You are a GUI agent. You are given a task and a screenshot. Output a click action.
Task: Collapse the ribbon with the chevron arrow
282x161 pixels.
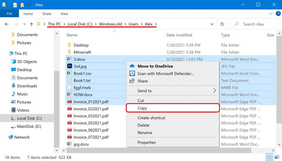click(270, 13)
